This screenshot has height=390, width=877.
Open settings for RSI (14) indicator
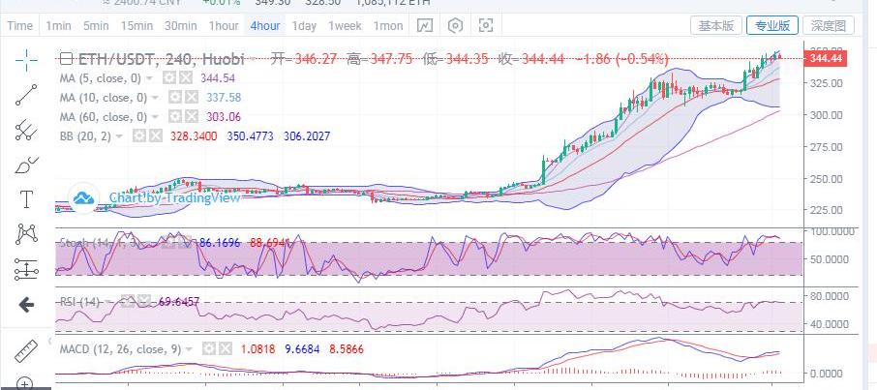tap(128, 302)
